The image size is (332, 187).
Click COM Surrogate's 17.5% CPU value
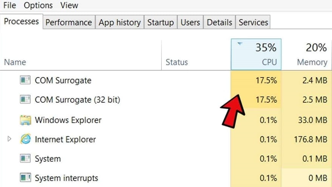pyautogui.click(x=266, y=81)
